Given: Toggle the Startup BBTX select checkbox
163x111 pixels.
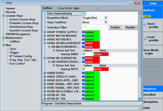Looking at the screenshot, I should [84, 69].
